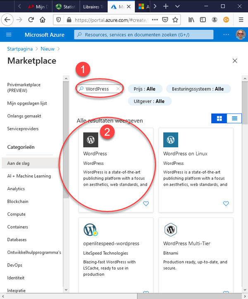The image size is (248, 299).
Task: Clear the WordPress search text
Action: 118,89
